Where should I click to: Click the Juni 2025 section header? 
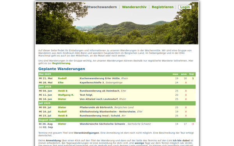[117, 87]
